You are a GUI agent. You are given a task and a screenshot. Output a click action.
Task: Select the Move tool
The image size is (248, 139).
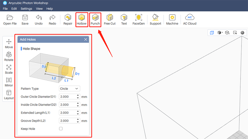(9, 44)
